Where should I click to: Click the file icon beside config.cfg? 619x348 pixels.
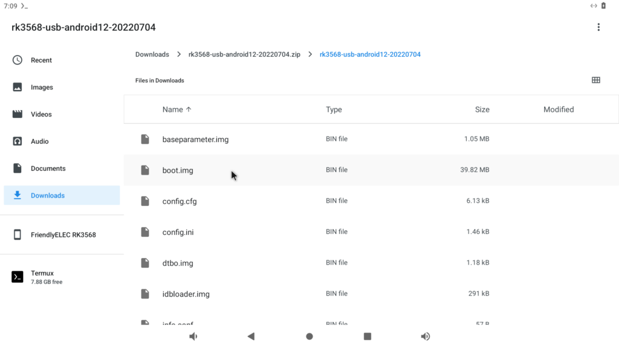pos(145,201)
